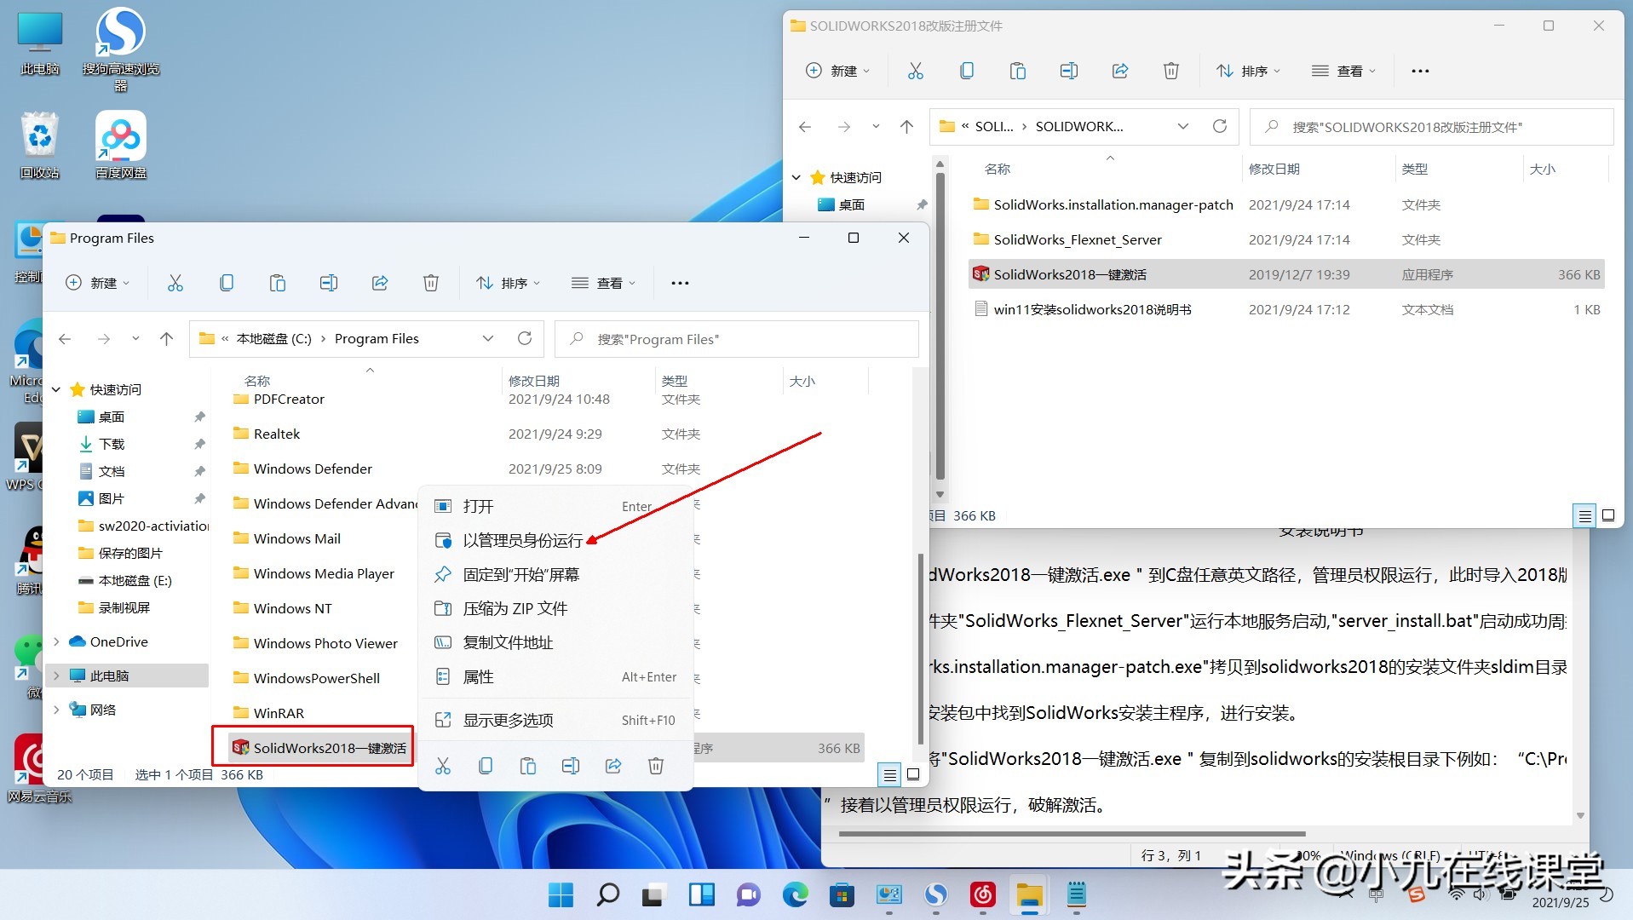Choose 以管理员身份运行 from the context menu
Screen dimensions: 1633x920
point(523,540)
